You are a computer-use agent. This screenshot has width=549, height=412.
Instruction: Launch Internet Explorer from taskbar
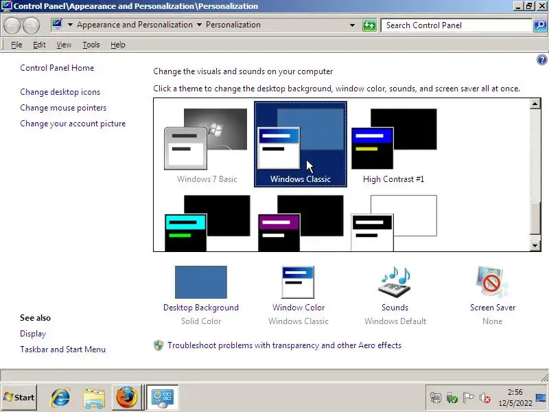pyautogui.click(x=60, y=398)
